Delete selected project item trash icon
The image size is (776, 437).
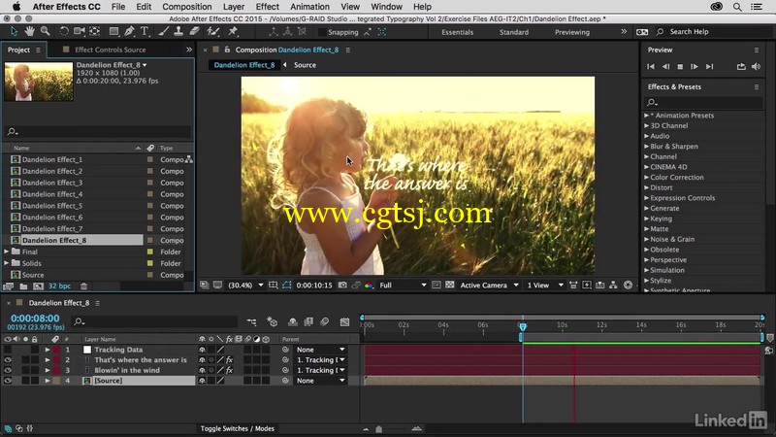(83, 286)
